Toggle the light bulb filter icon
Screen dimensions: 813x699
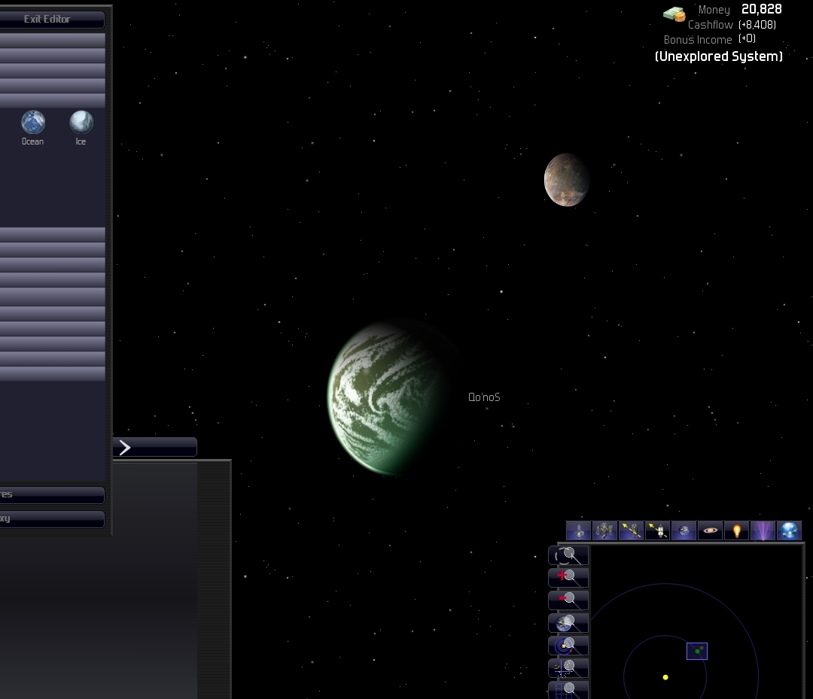coord(737,530)
